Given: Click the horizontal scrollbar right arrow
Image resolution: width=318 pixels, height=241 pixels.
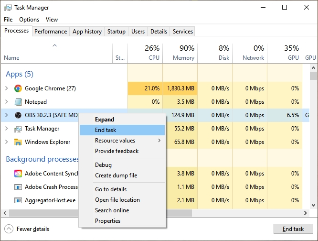Looking at the screenshot, I should pos(306,213).
